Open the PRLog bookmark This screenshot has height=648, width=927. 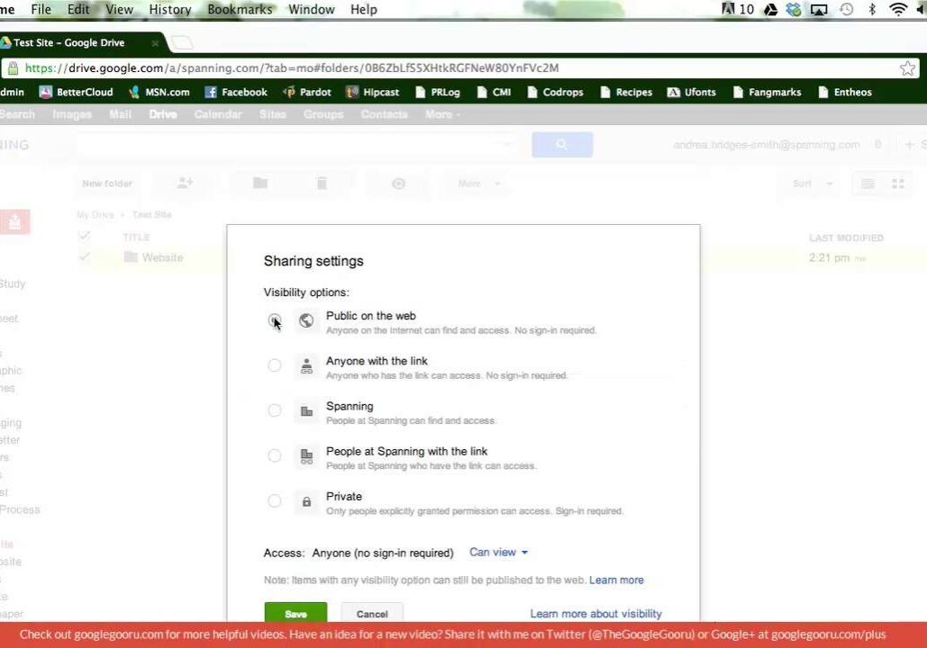(438, 92)
